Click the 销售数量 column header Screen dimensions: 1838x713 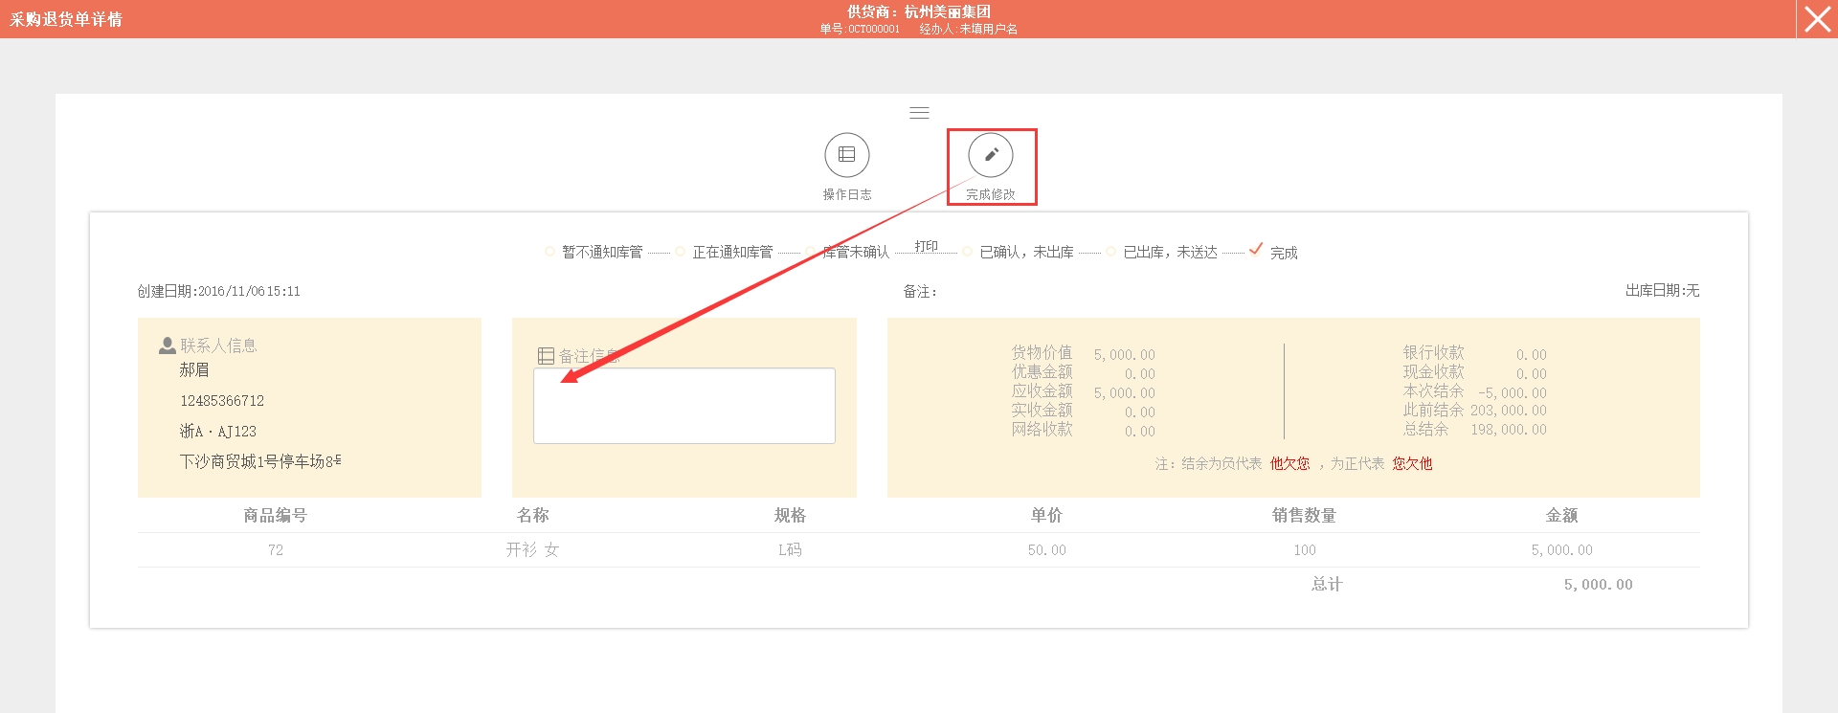1304,516
